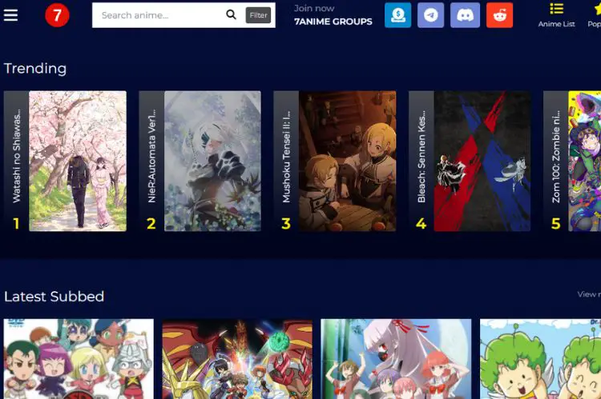Click the Zom 100: Zombie ni... vertical title

pyautogui.click(x=556, y=157)
